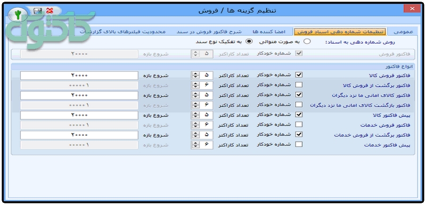Select the به تفکیک نوع سند radio button

(249, 42)
